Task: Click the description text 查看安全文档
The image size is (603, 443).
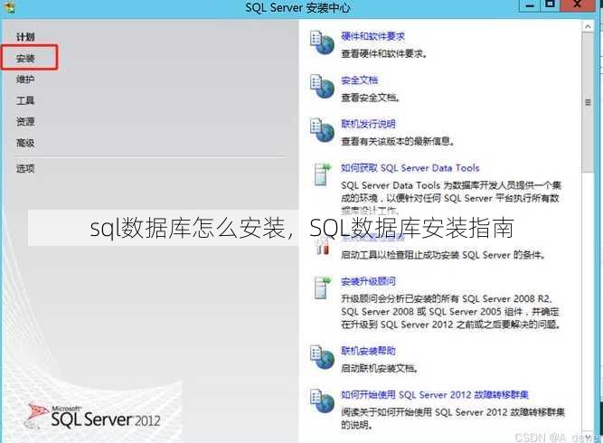Action: (x=371, y=98)
